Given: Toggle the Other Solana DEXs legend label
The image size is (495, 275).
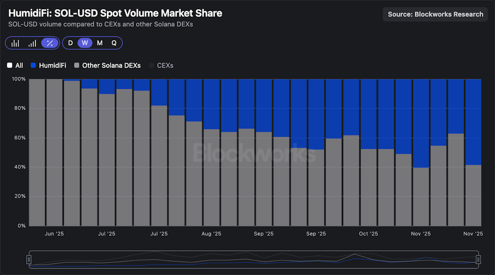Looking at the screenshot, I should point(111,65).
